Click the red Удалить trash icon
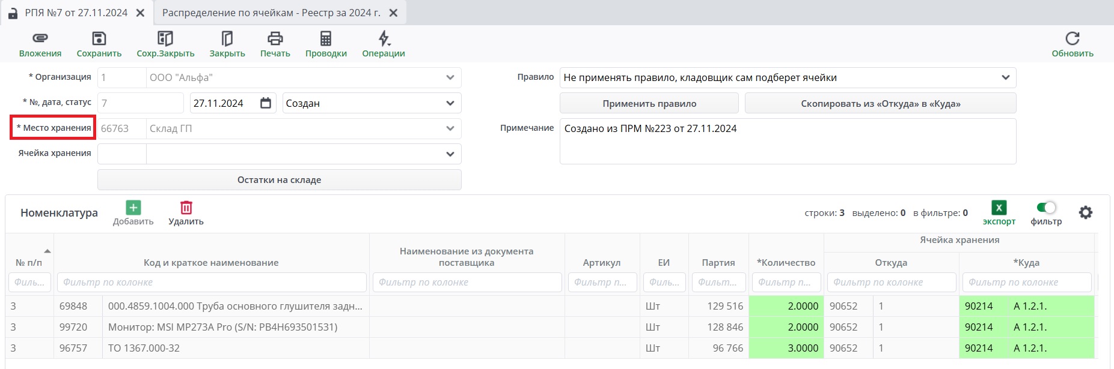Screen dimensions: 1114x369 pos(186,208)
